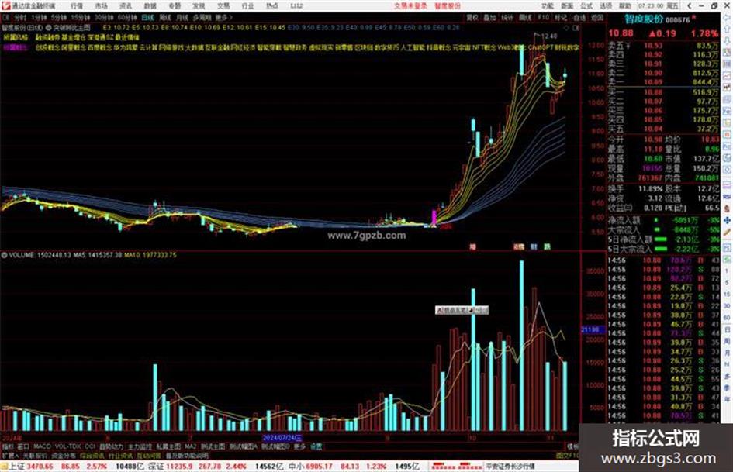Viewport: 733px width, 472px height.
Task: Select the 多周期 multi-period tab
Action: [202, 17]
